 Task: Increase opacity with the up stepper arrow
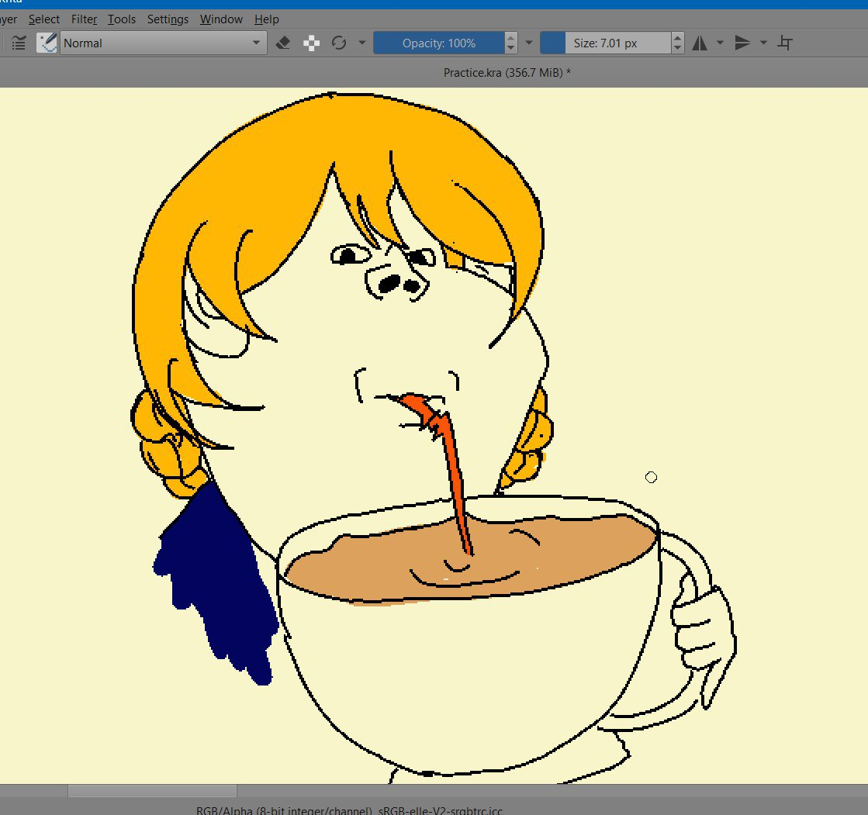[511, 38]
